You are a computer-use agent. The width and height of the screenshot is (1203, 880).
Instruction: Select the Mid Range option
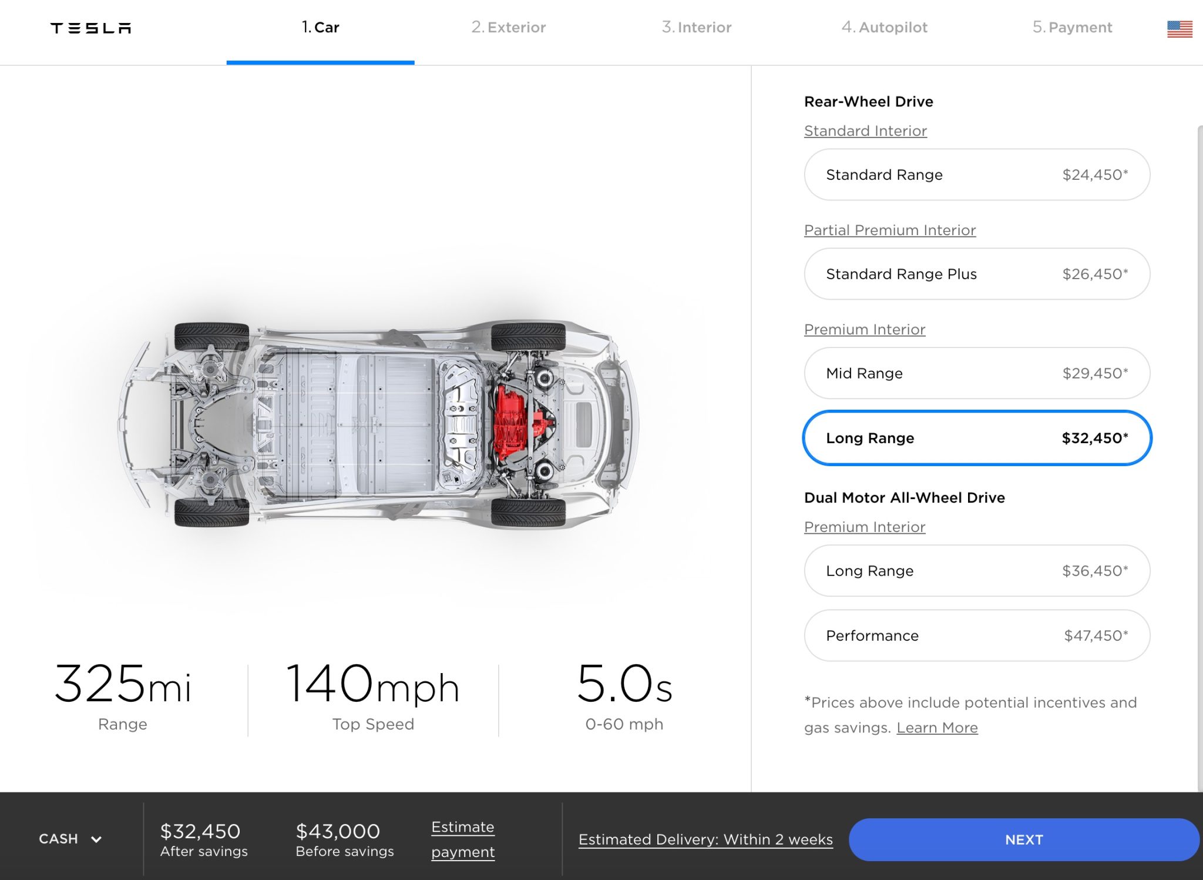976,373
